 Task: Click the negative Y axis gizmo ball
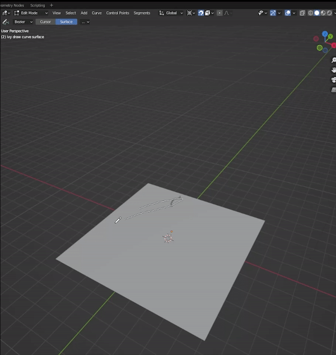320,48
